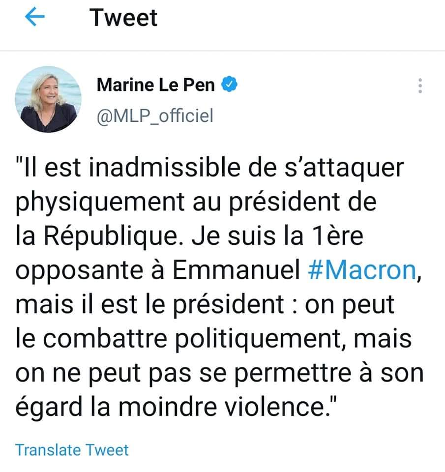445x472 pixels.
Task: Open the Marine Le Pen display name
Action: [156, 85]
